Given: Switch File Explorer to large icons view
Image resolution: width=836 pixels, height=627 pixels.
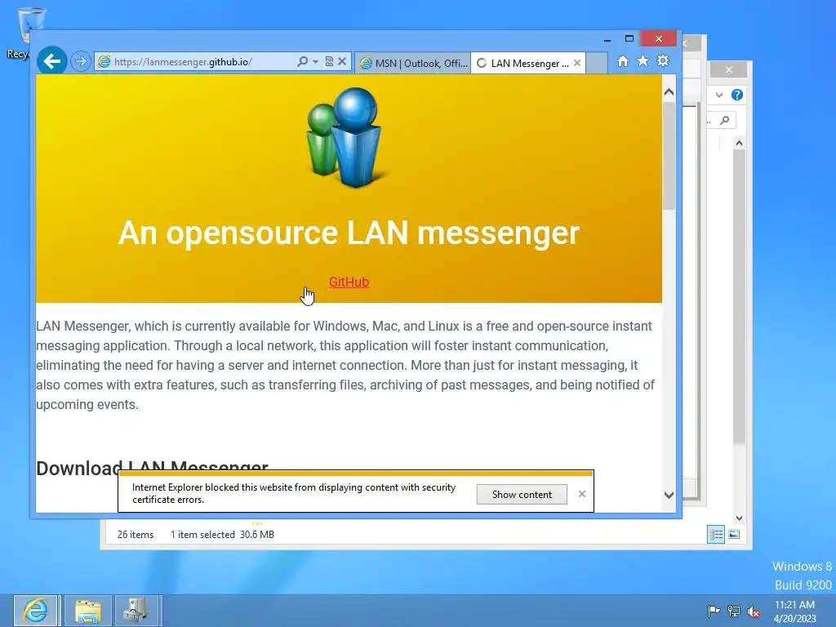Looking at the screenshot, I should coord(734,534).
